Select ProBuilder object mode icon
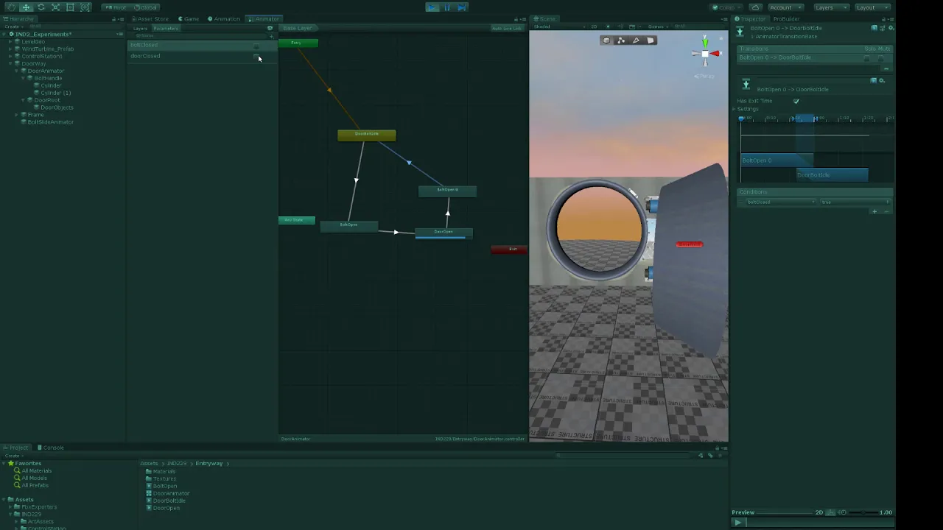The height and width of the screenshot is (530, 943). (606, 40)
